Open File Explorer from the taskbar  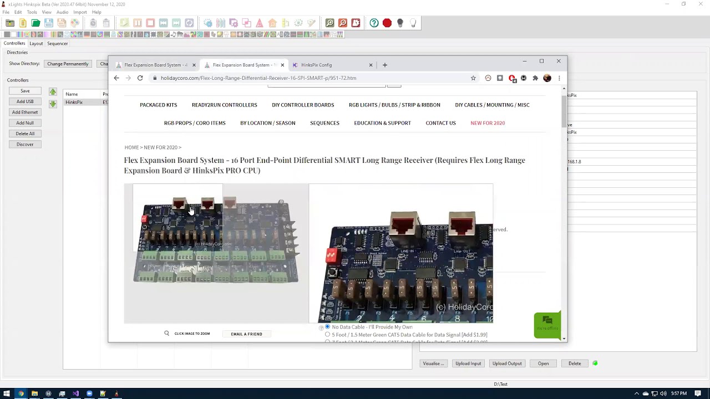coord(34,393)
